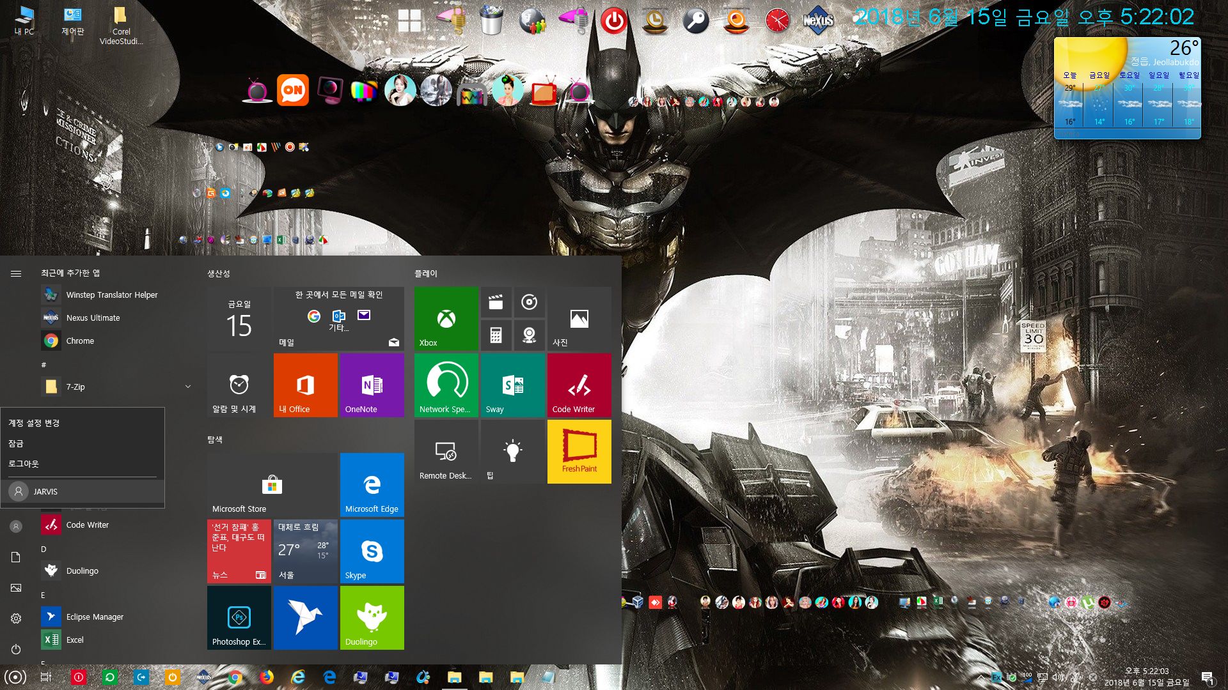The image size is (1228, 690).
Task: Click the 플레이 tile group header
Action: 426,273
